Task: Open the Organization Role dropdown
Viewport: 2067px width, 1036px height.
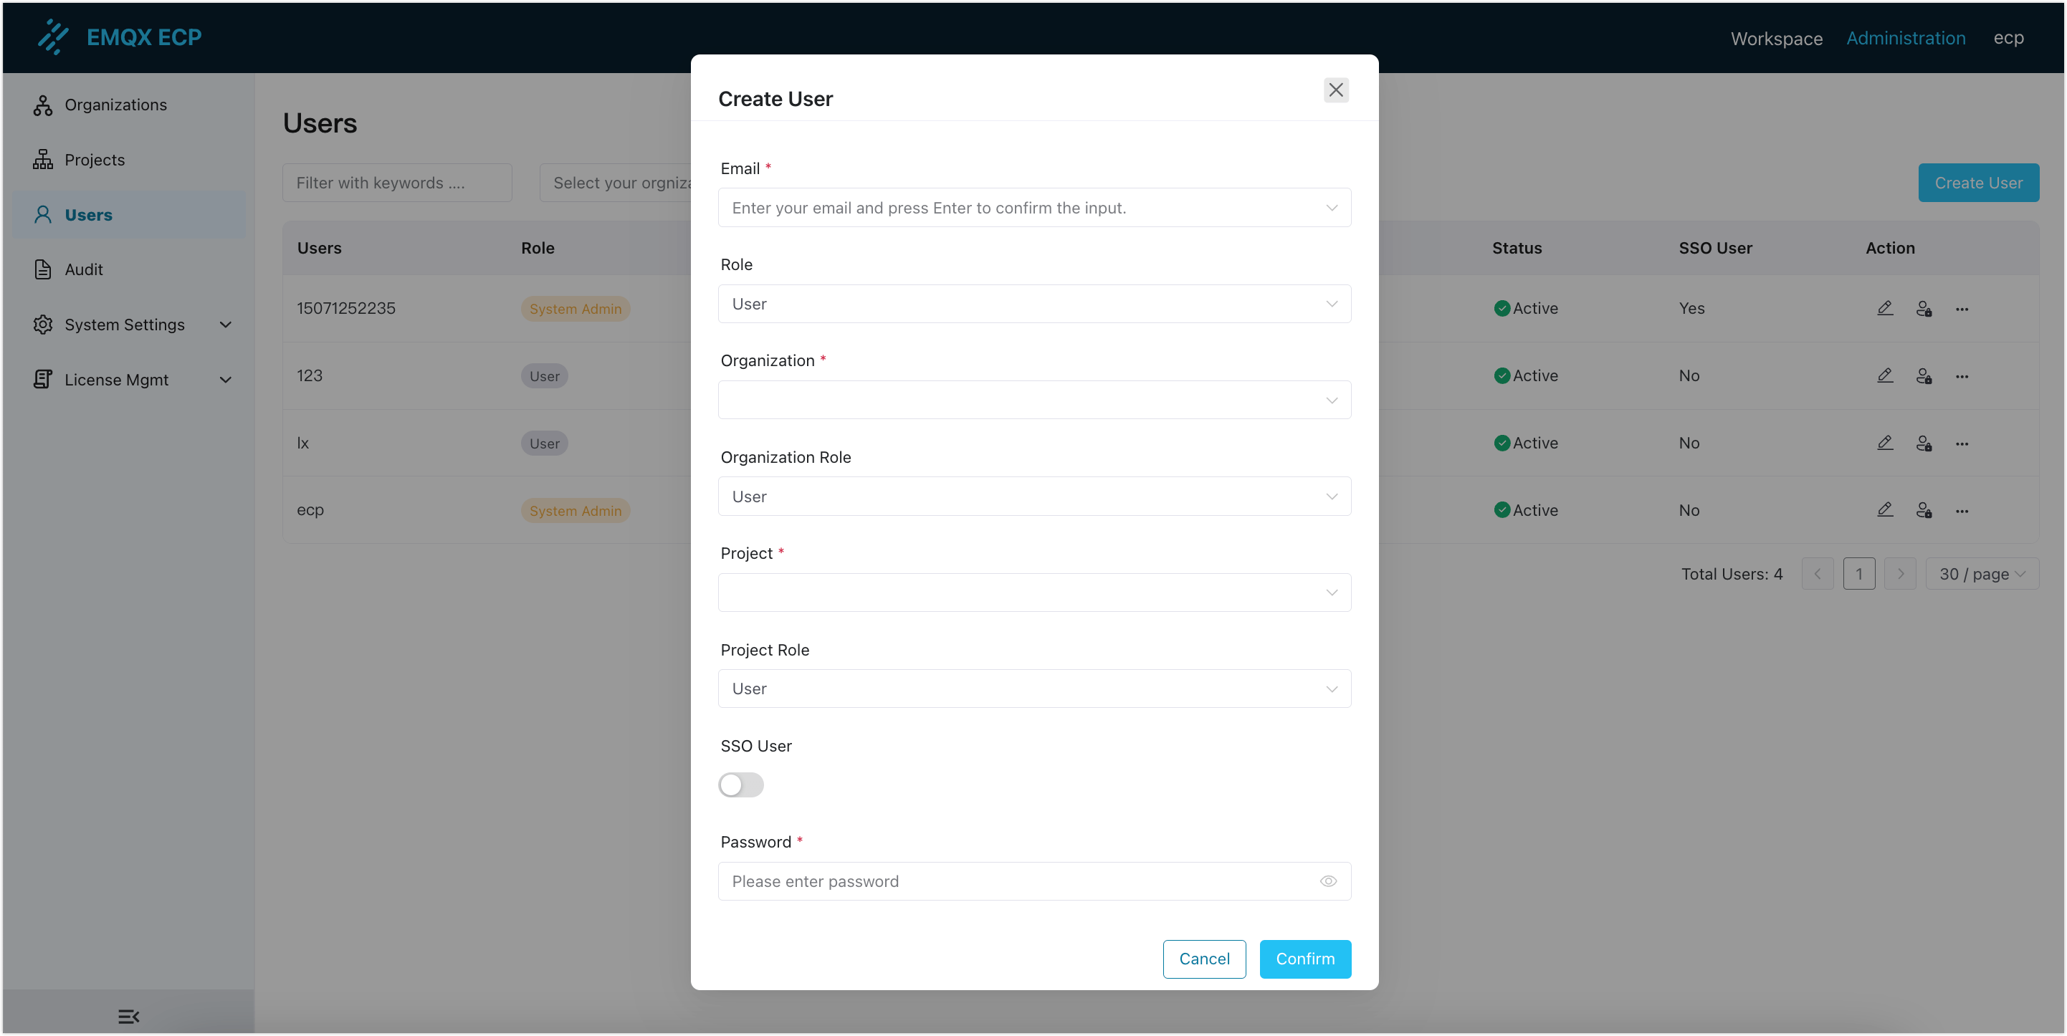Action: tap(1033, 497)
